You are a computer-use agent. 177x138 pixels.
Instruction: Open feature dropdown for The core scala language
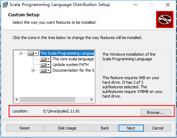[x=45, y=59]
